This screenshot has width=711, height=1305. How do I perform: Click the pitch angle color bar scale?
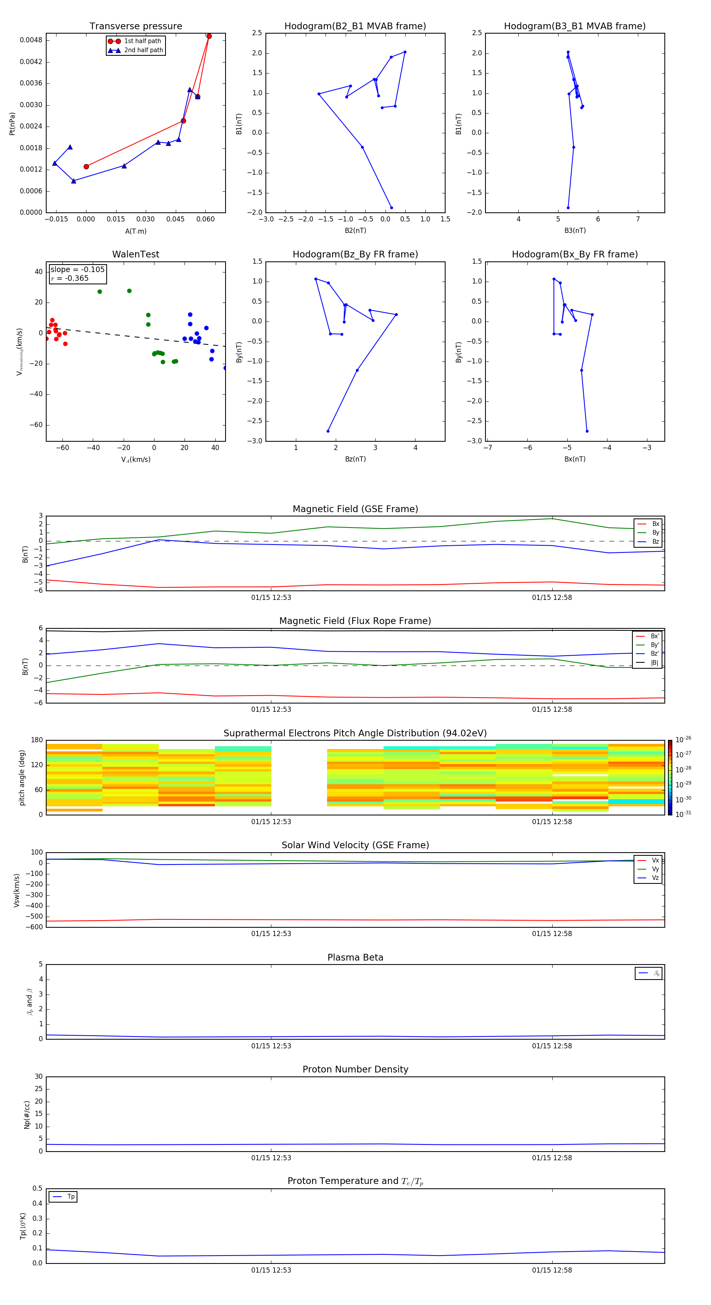coord(670,777)
